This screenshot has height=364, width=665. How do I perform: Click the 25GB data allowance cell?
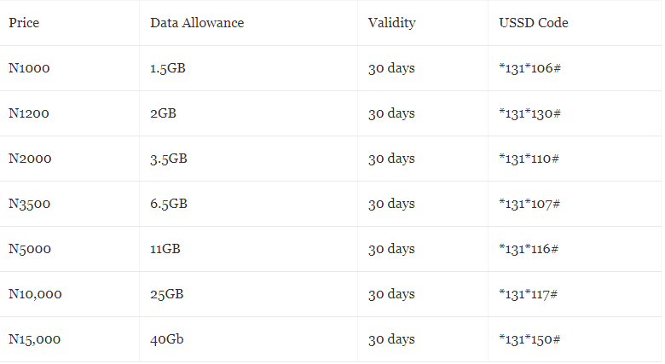[x=167, y=294]
